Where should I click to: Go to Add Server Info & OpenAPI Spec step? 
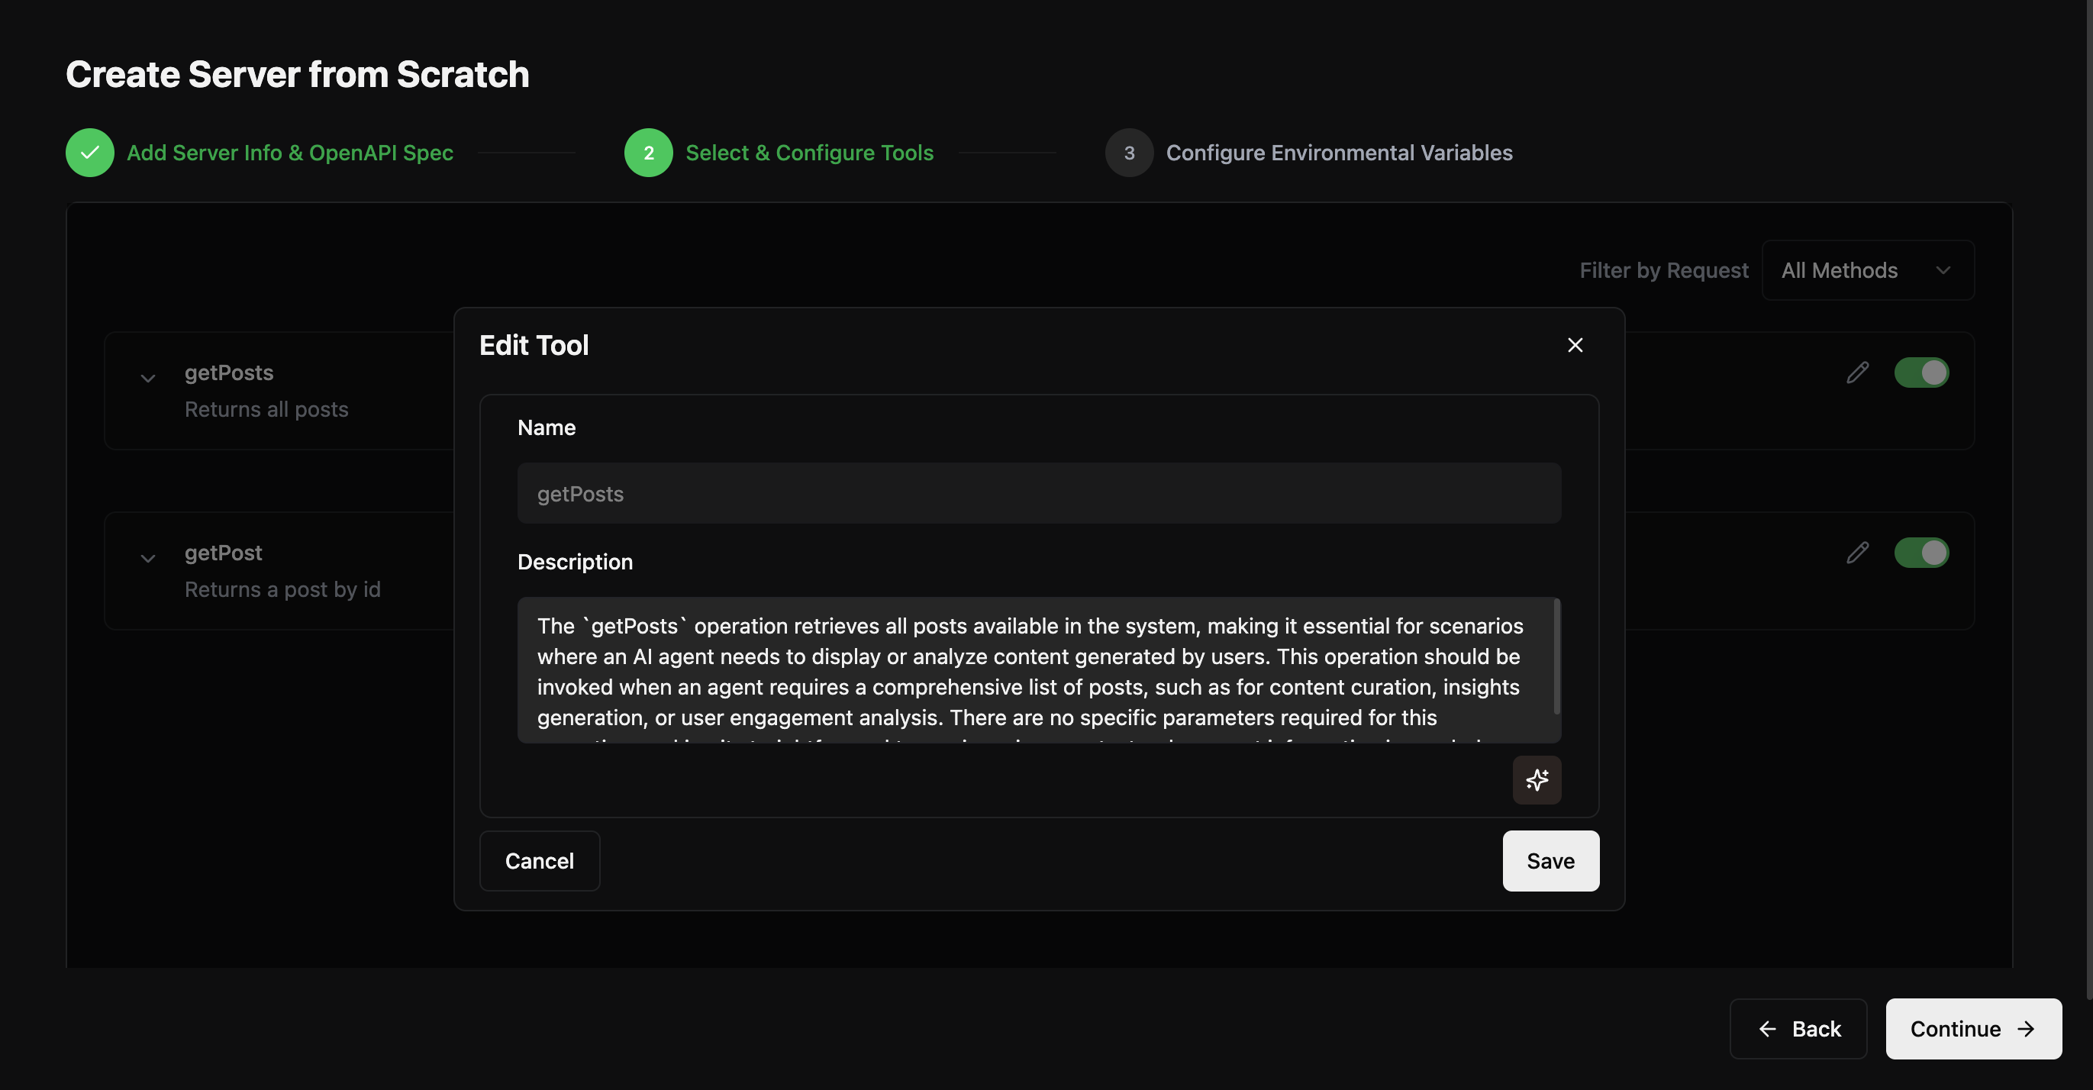click(x=290, y=153)
